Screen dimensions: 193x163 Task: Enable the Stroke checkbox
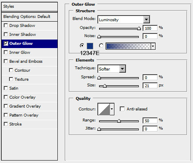point(6,124)
